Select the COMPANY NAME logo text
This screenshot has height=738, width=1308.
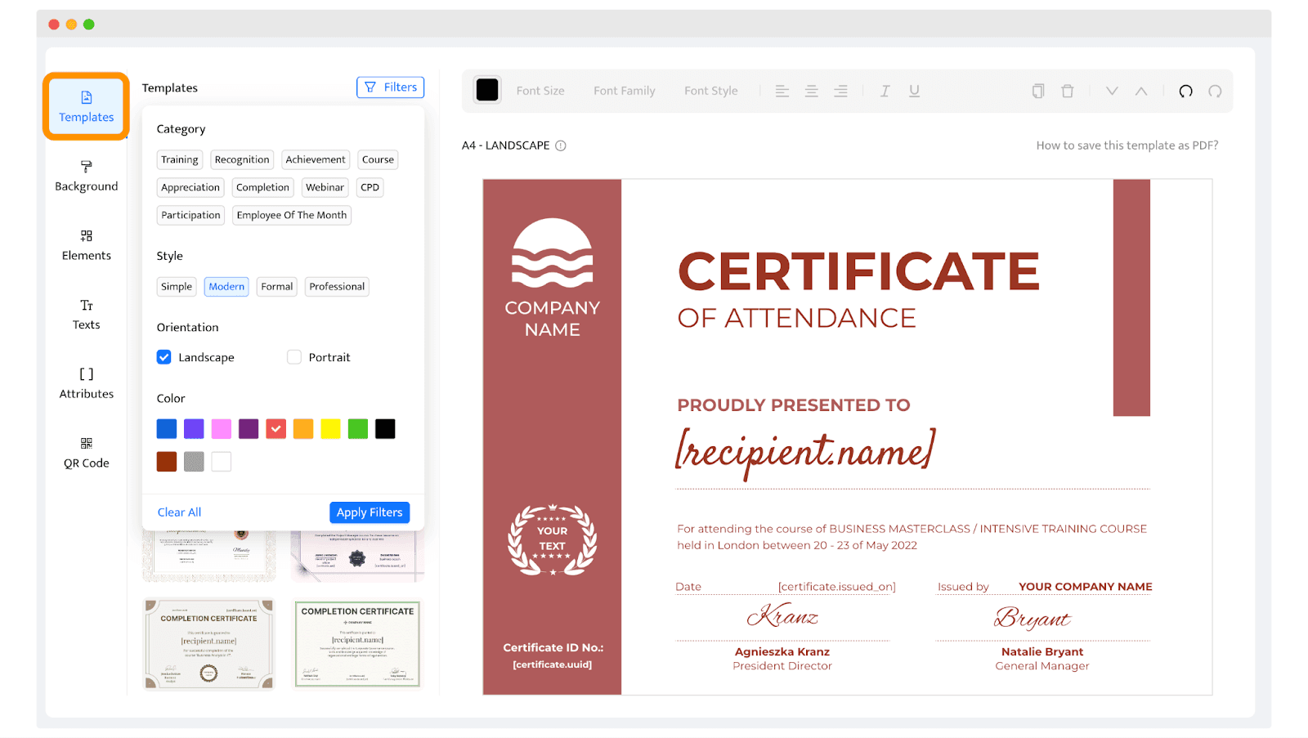553,319
